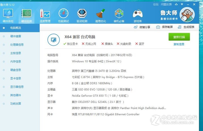Click 保存截屏 save screenshot text

coord(167,27)
